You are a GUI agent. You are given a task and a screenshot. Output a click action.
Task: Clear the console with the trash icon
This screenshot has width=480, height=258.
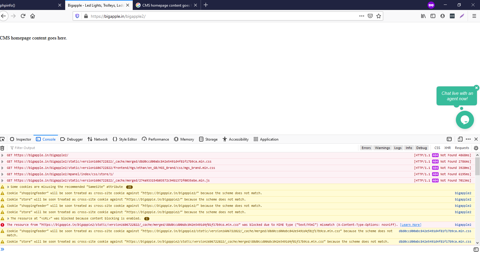tap(2, 148)
